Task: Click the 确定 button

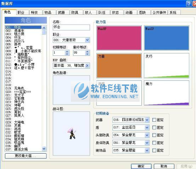Action: [x=141, y=167]
